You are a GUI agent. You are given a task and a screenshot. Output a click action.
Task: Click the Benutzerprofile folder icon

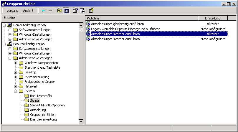tap(27, 96)
